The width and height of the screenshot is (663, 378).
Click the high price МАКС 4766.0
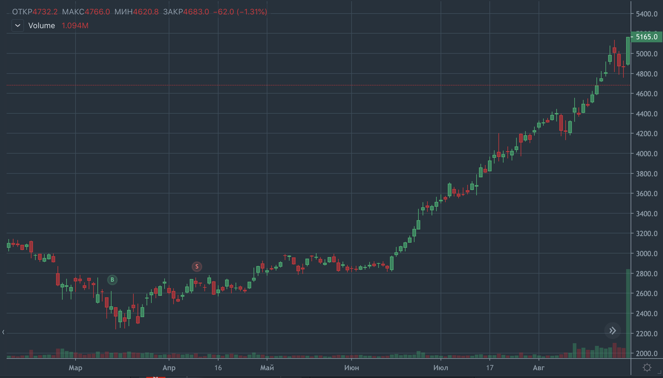click(86, 12)
